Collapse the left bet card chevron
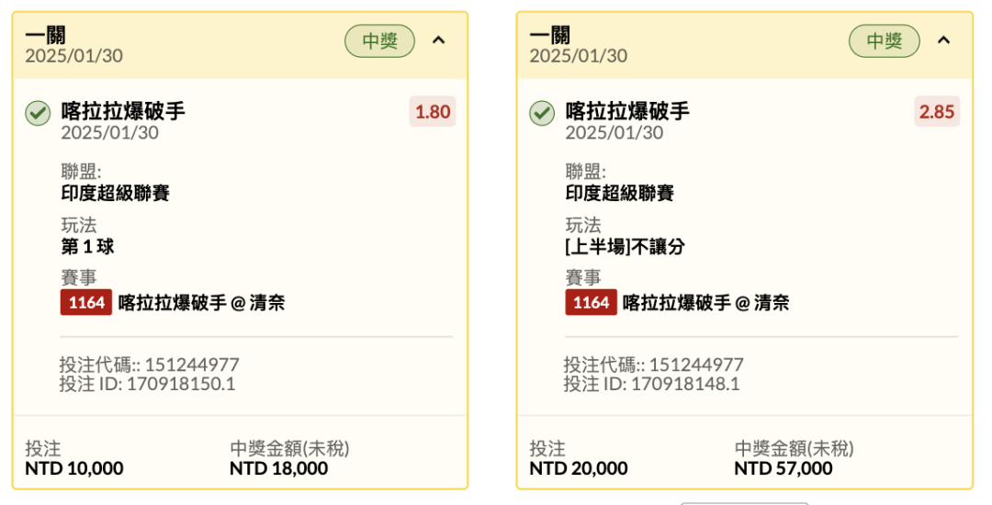 (x=438, y=40)
